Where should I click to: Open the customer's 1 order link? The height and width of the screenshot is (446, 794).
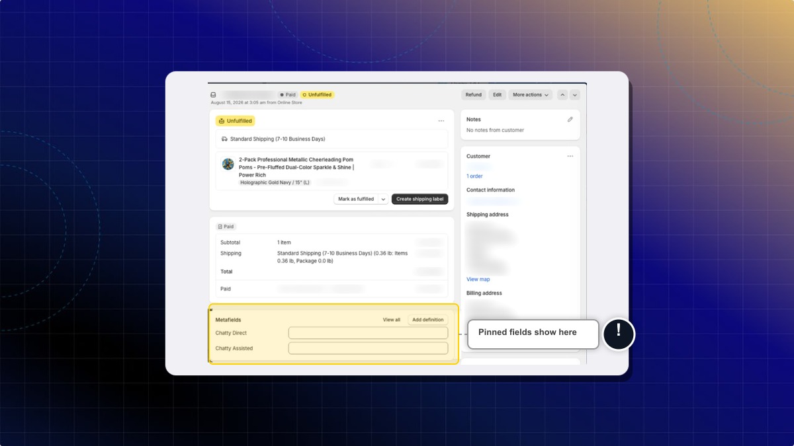474,176
